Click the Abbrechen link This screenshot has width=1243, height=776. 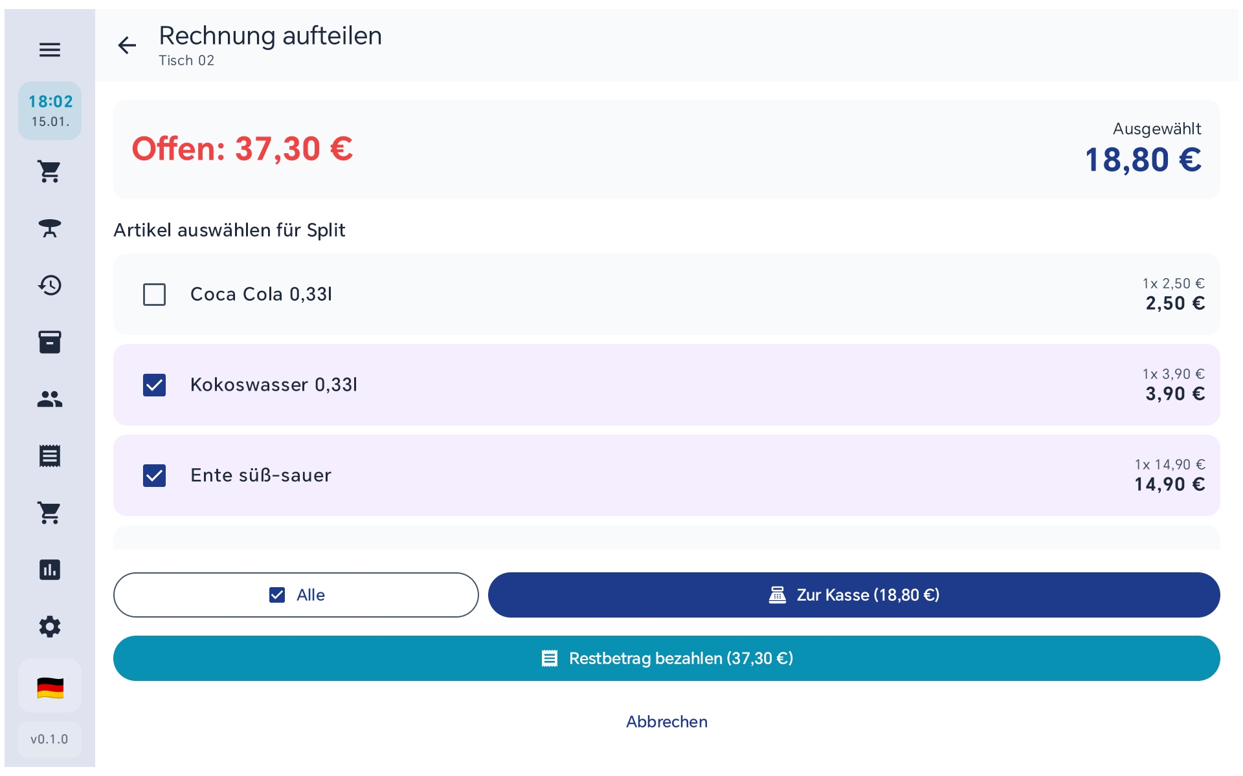tap(666, 722)
